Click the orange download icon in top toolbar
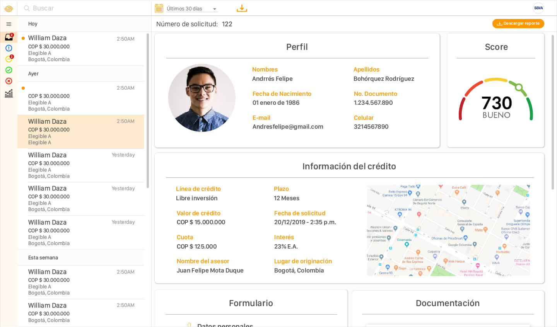Image resolution: width=557 pixels, height=327 pixels. tap(242, 8)
